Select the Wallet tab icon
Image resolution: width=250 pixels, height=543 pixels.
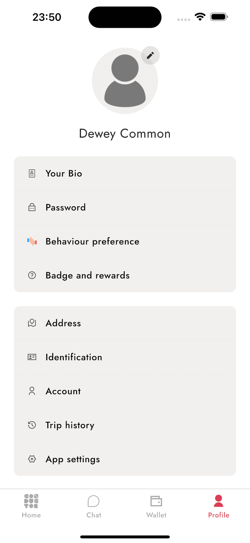[x=156, y=501]
